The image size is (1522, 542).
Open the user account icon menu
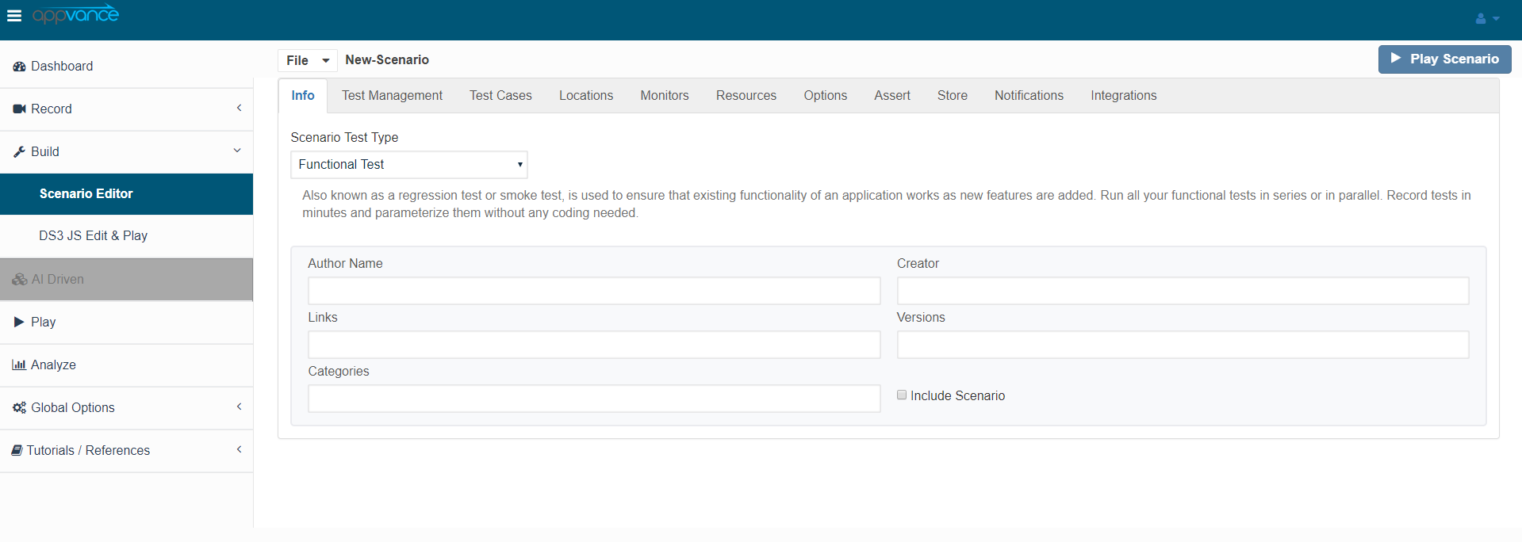pyautogui.click(x=1486, y=18)
